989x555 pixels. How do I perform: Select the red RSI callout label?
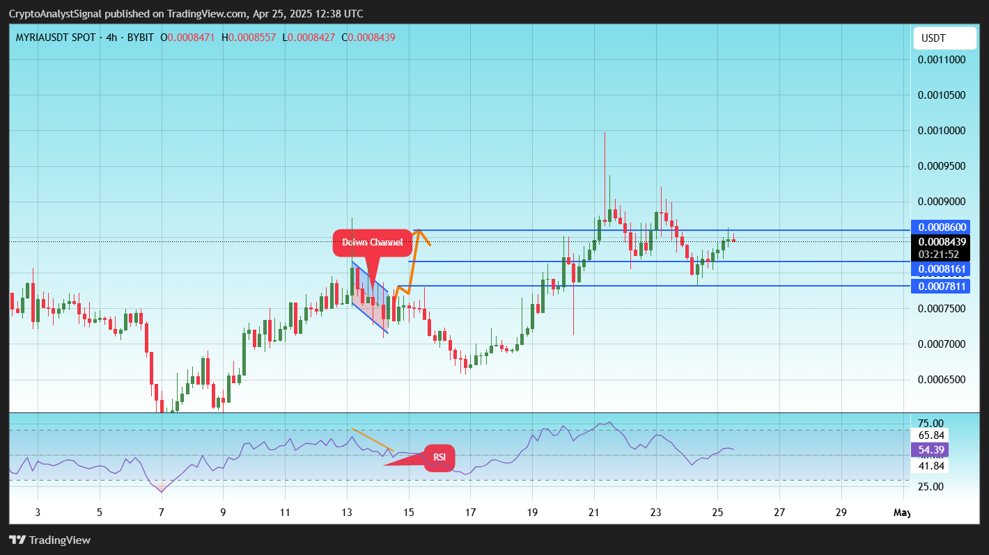(x=439, y=458)
